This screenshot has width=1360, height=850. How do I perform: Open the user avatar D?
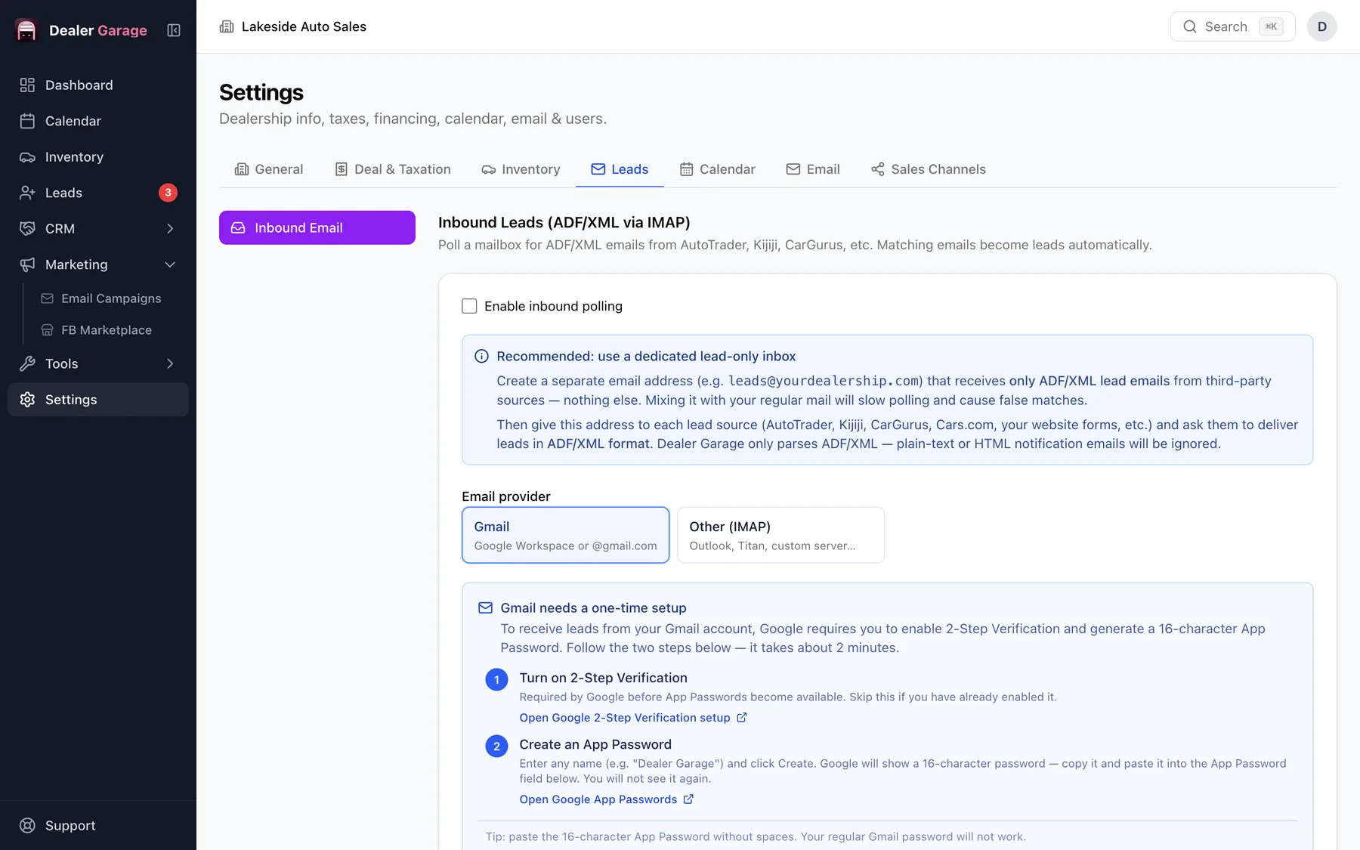tap(1322, 26)
